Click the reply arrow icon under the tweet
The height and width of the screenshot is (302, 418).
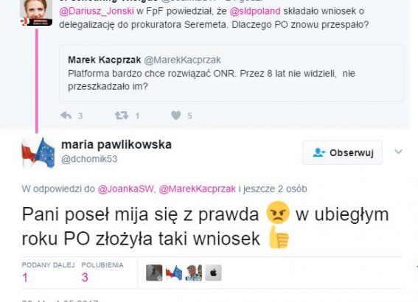66,116
